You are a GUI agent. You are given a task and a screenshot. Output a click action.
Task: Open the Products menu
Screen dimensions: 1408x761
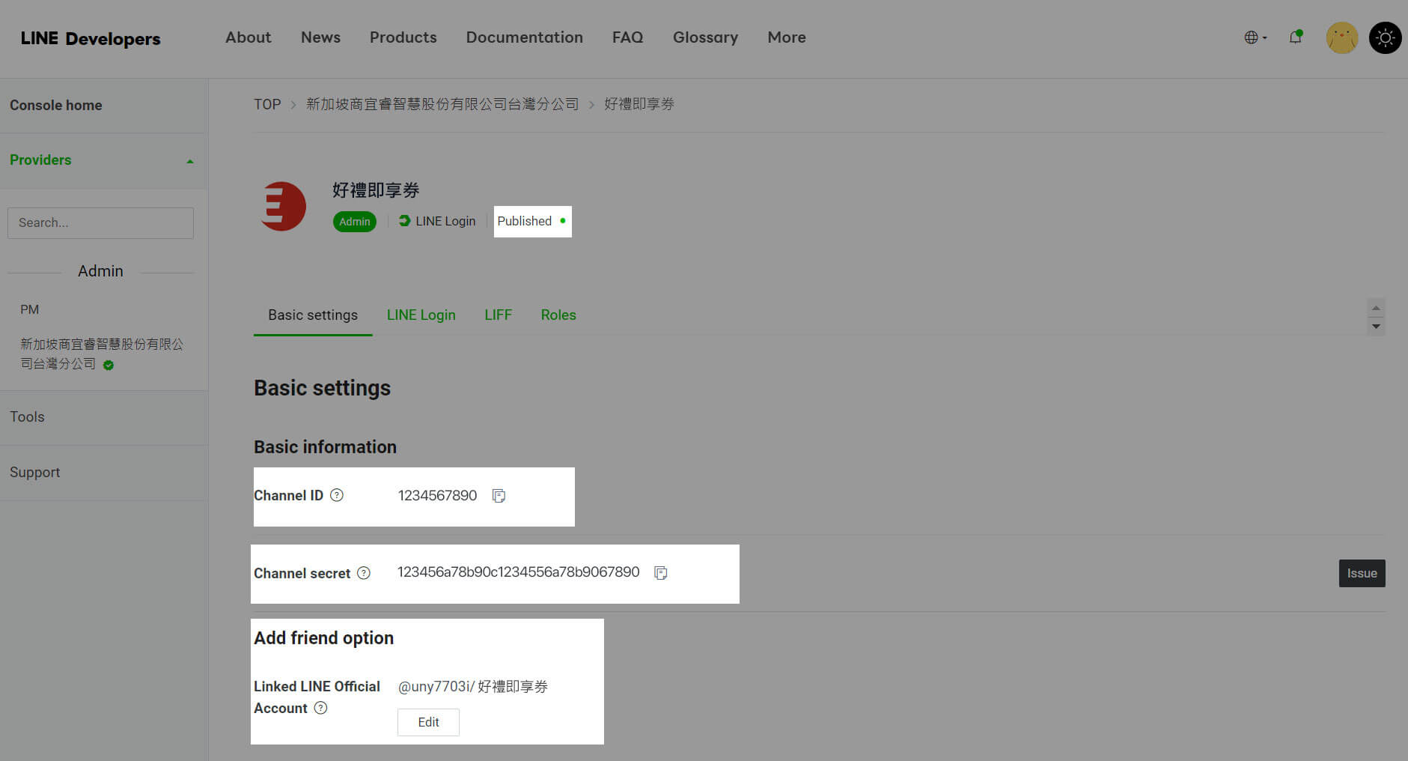[403, 37]
